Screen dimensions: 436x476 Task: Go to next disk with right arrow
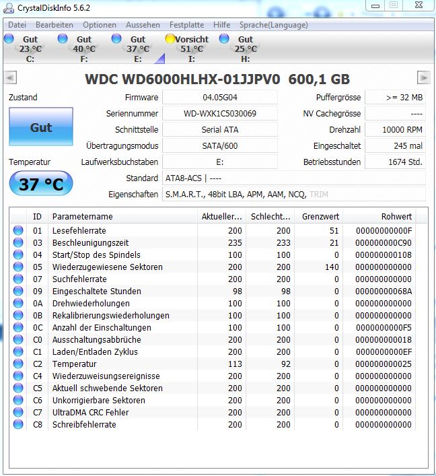click(x=424, y=77)
